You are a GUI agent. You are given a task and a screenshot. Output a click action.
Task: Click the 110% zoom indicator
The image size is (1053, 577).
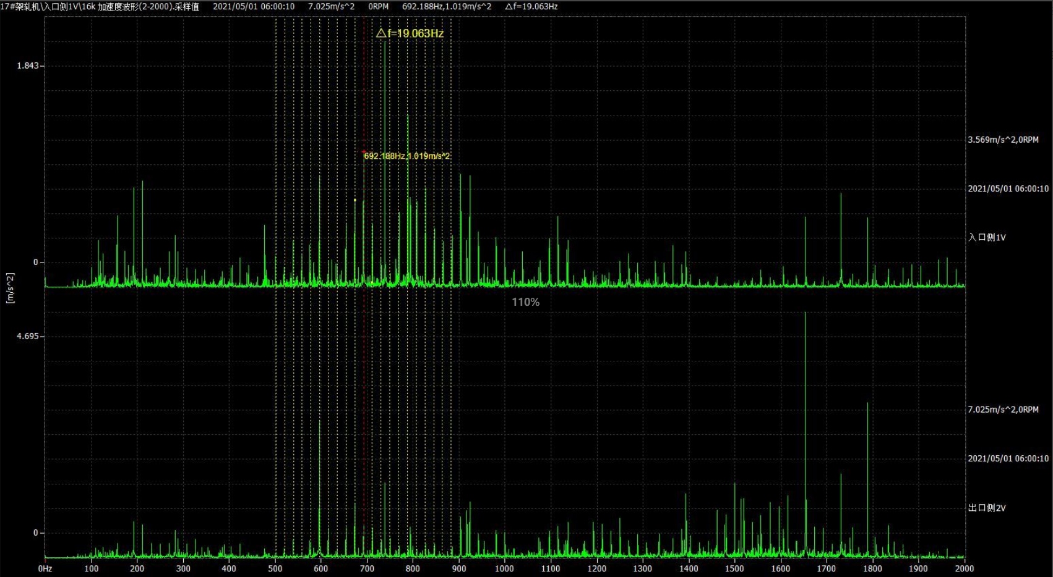[525, 302]
